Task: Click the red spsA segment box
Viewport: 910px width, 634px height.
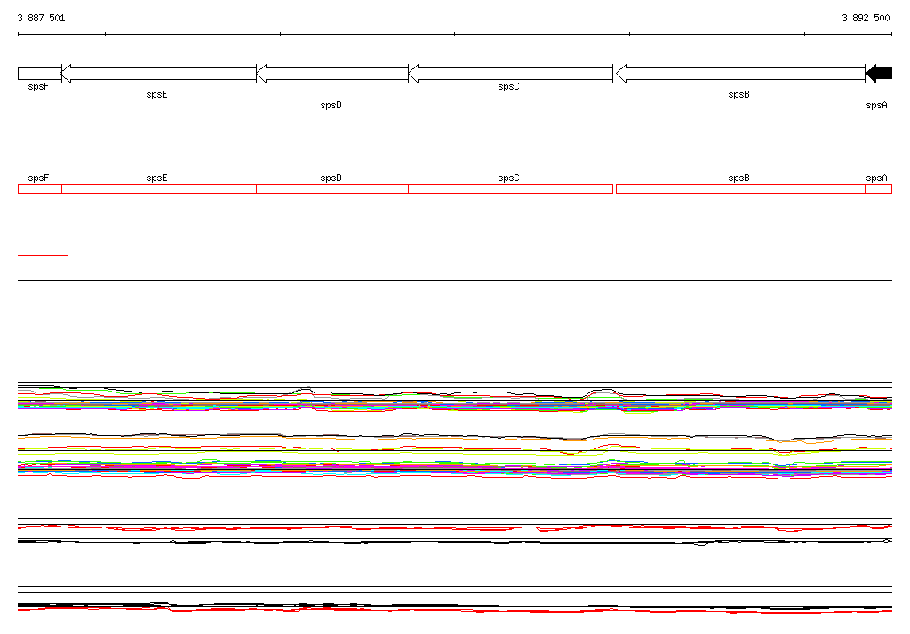Action: pyautogui.click(x=879, y=188)
